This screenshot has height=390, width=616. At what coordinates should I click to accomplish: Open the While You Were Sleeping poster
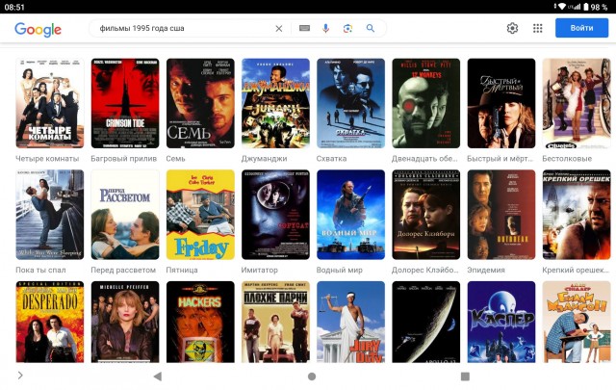coord(49,215)
